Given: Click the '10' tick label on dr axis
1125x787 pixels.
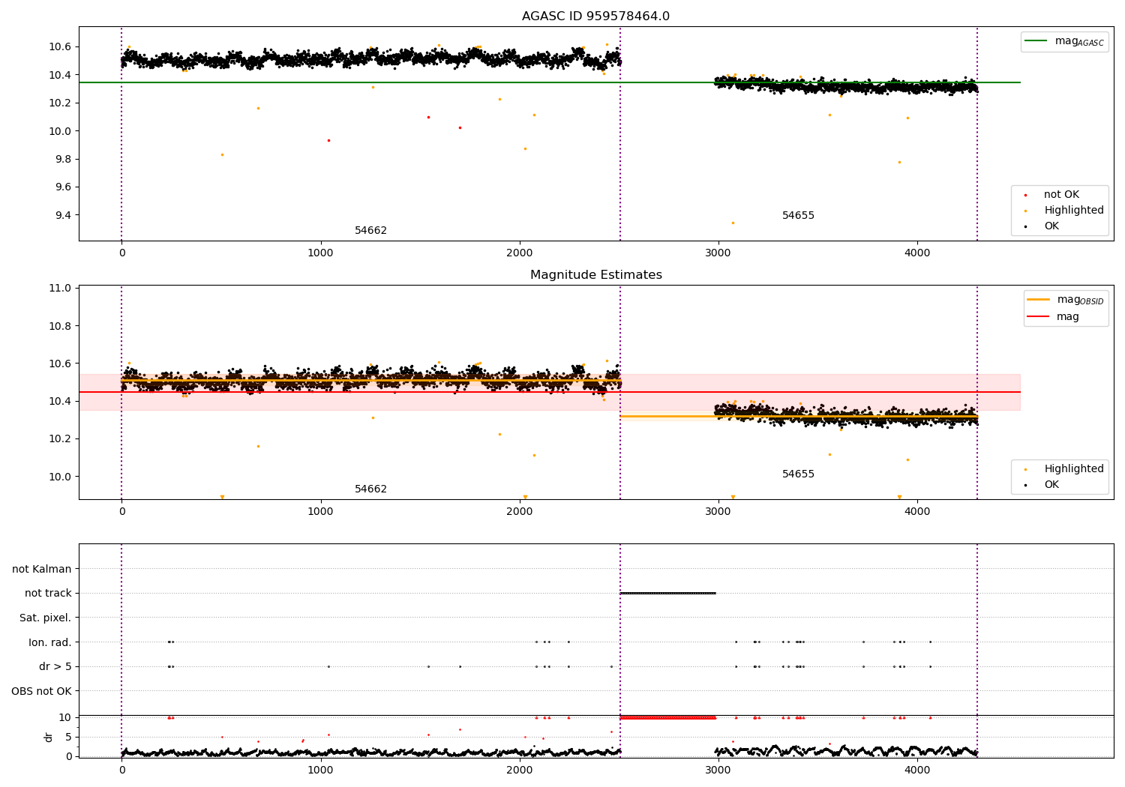Looking at the screenshot, I should tap(65, 718).
